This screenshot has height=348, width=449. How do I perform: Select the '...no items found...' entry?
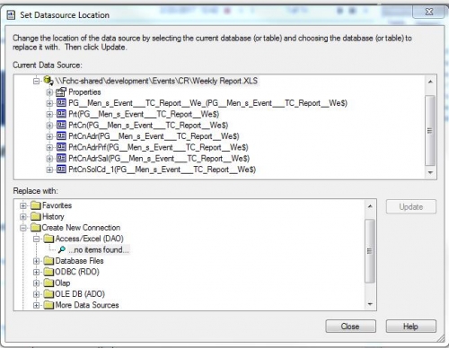99,249
